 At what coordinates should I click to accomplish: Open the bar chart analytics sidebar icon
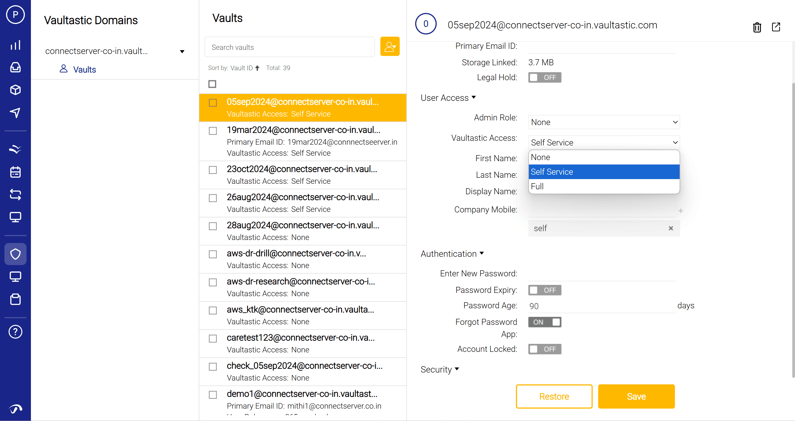click(x=15, y=45)
